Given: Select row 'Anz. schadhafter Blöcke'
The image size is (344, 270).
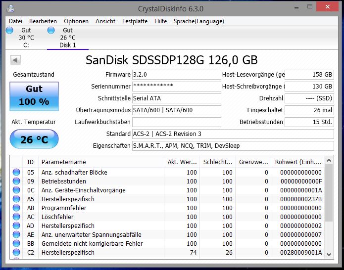Looking at the screenshot, I should click(x=168, y=172).
